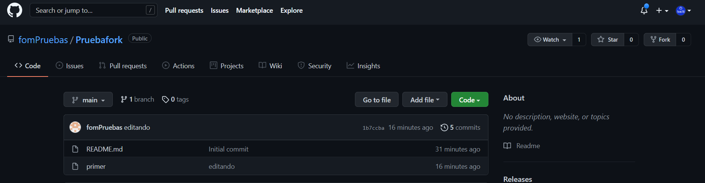Switch to the repository Pull requests tab

pyautogui.click(x=123, y=66)
